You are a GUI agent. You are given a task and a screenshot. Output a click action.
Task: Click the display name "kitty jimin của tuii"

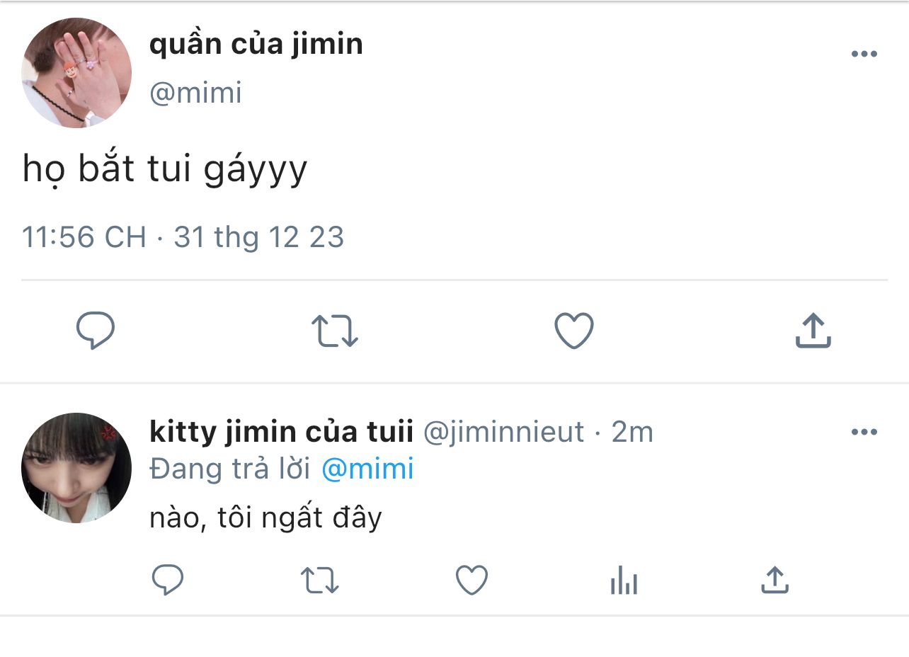(x=281, y=432)
